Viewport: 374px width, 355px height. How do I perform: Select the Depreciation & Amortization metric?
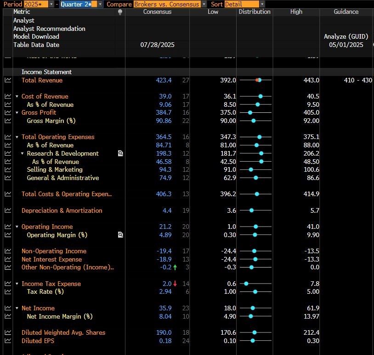coord(62,210)
